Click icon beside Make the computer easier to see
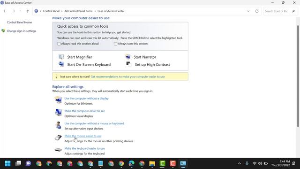Screen dimensions: 300x169 (58, 113)
